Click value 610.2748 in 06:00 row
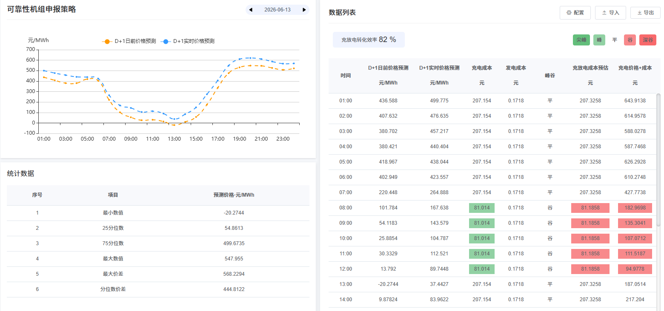 pyautogui.click(x=635, y=177)
